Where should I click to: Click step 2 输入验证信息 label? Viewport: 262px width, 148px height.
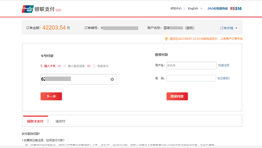pos(74,66)
